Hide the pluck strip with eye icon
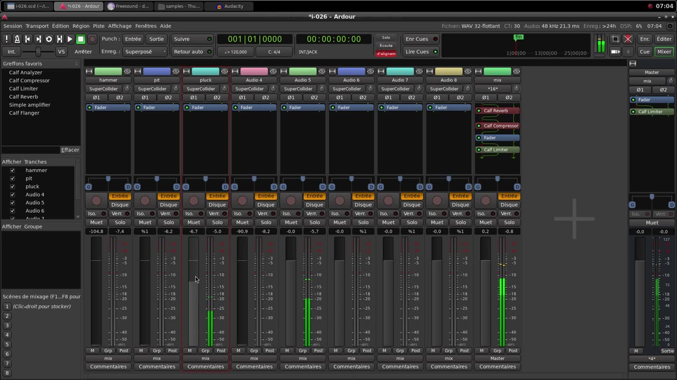The width and height of the screenshot is (677, 380). click(225, 71)
